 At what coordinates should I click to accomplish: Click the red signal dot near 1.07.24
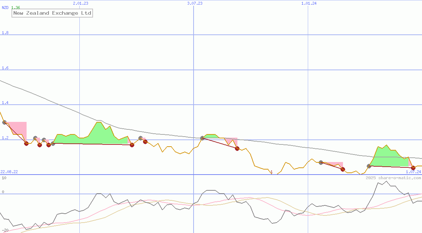click(x=413, y=168)
